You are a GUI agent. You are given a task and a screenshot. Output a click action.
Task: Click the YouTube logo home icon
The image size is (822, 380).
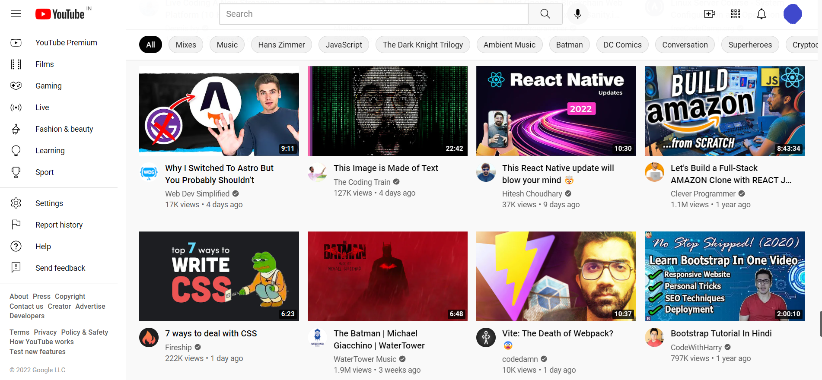pyautogui.click(x=60, y=14)
